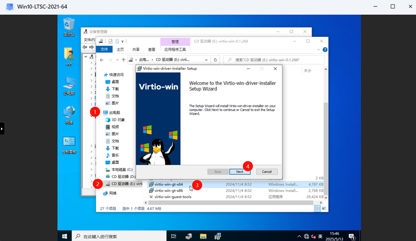Go up one folder level in Explorer

pyautogui.click(x=124, y=60)
